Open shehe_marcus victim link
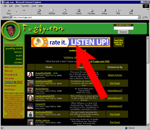 point(42,120)
